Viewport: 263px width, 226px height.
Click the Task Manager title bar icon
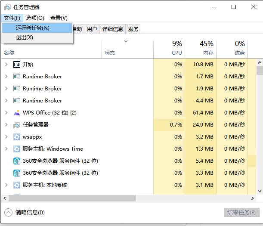8,7
